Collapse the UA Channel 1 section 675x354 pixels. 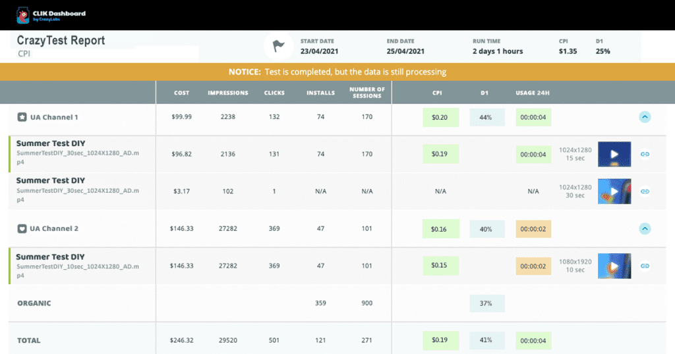645,117
